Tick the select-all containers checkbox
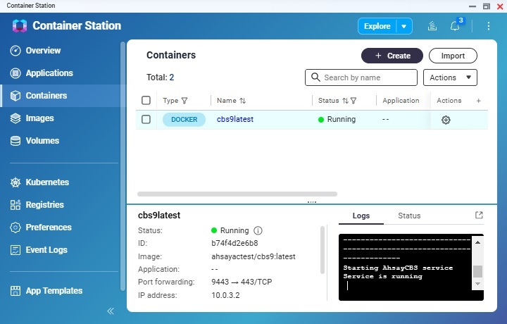This screenshot has width=507, height=324. click(146, 101)
